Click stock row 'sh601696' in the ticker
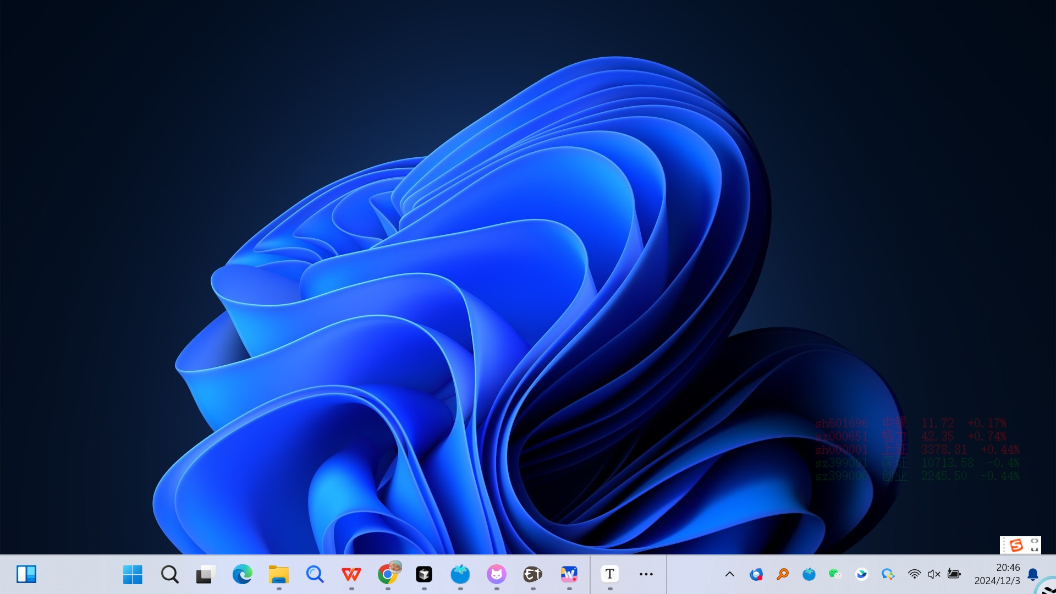The height and width of the screenshot is (594, 1056). click(x=911, y=423)
